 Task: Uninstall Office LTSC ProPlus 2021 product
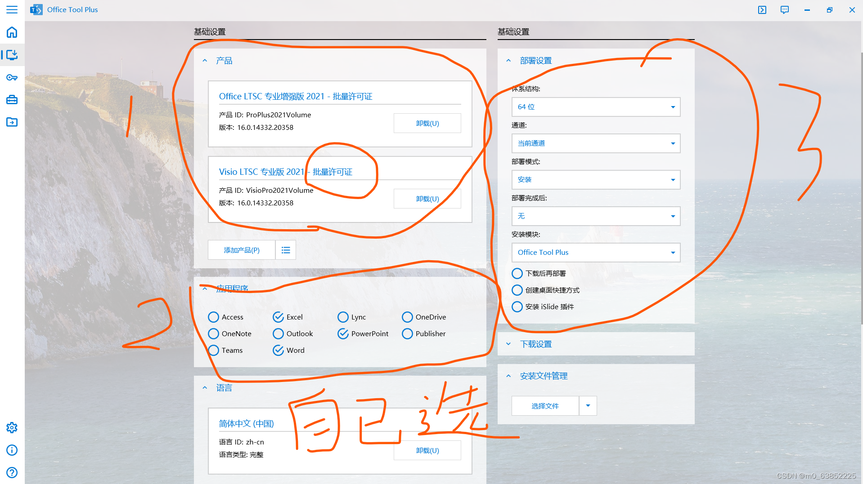click(x=427, y=123)
